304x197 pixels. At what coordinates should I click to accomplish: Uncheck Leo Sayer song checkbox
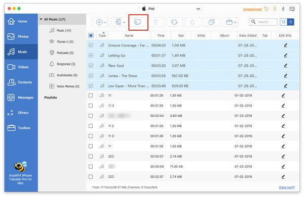91,86
